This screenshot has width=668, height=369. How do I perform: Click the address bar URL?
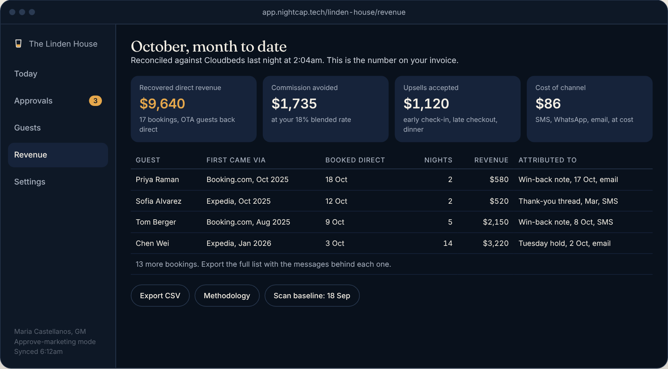coord(334,12)
